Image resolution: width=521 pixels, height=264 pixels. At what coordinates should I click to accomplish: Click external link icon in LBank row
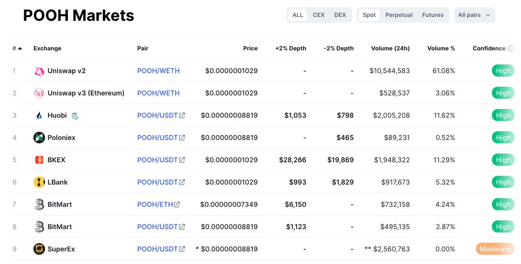click(182, 182)
